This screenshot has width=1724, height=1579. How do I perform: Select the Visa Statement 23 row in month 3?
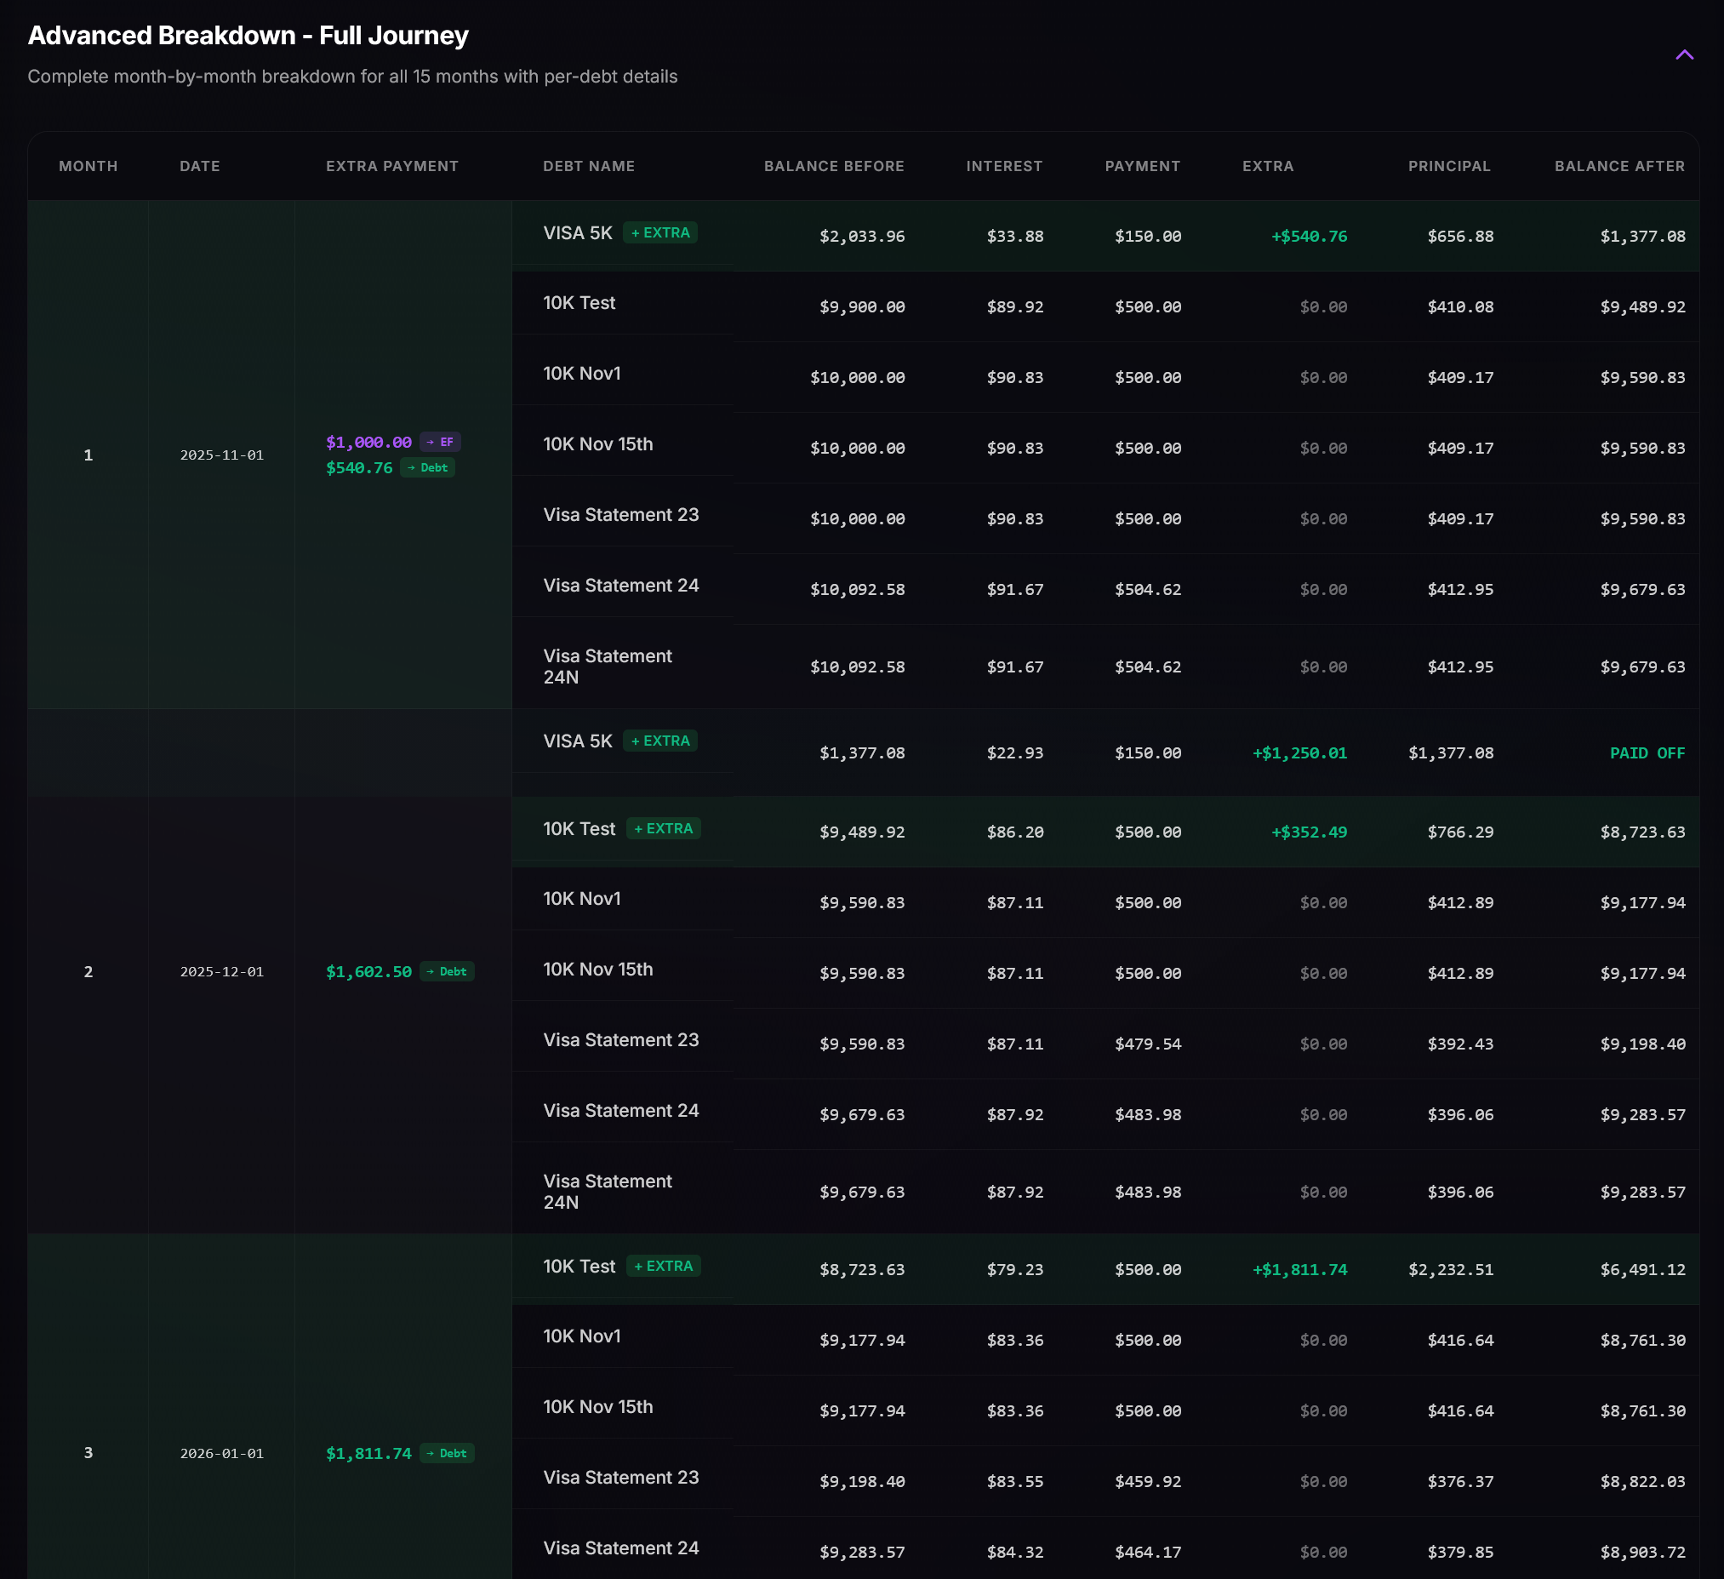click(x=621, y=1477)
